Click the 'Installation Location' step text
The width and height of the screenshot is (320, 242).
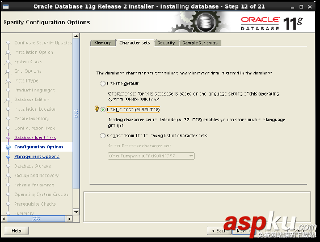coord(35,109)
